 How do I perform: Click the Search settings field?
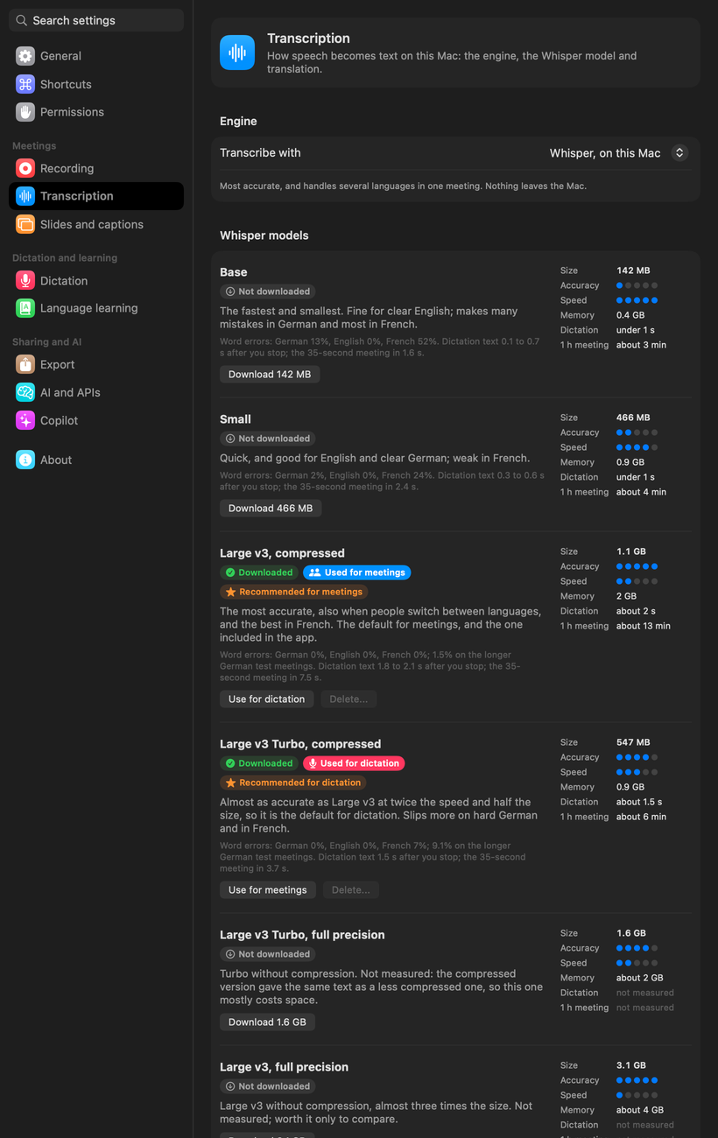[96, 20]
